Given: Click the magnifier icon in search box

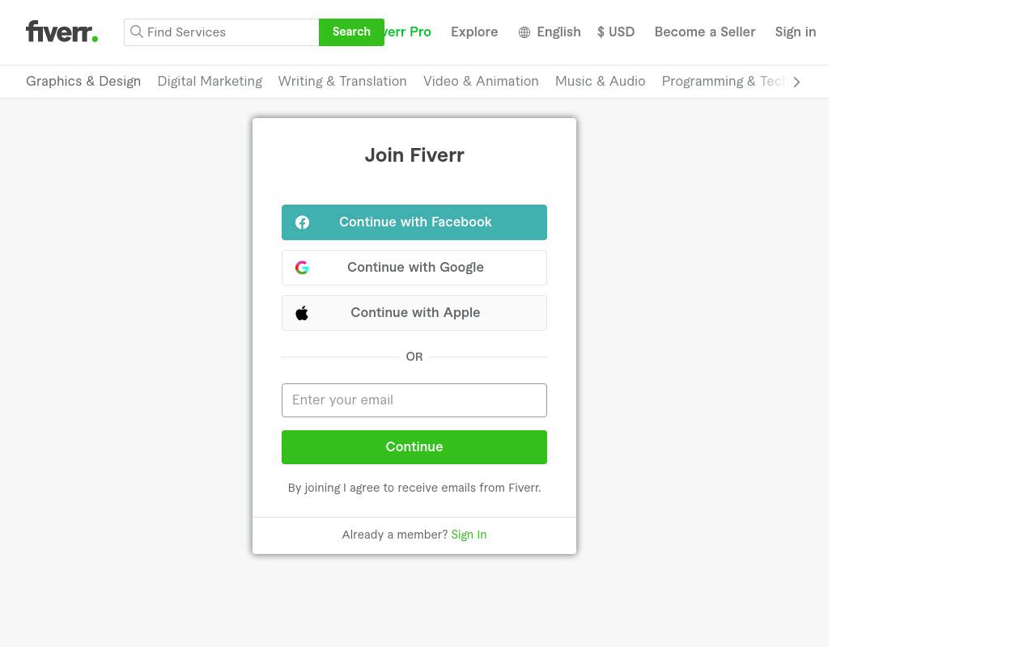Looking at the screenshot, I should [137, 32].
